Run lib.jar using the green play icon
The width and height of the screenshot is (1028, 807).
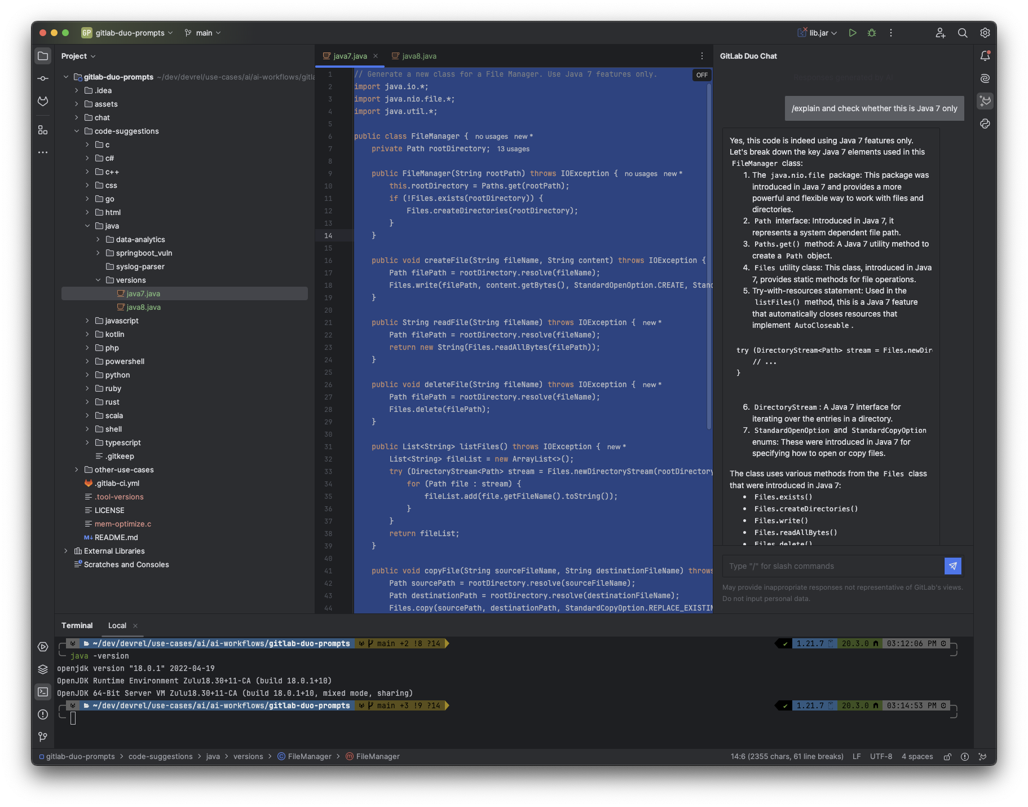pos(853,32)
